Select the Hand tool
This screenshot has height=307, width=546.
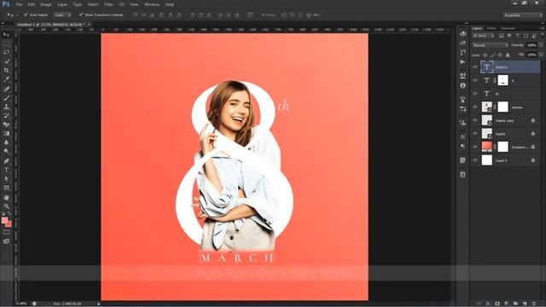tap(6, 197)
